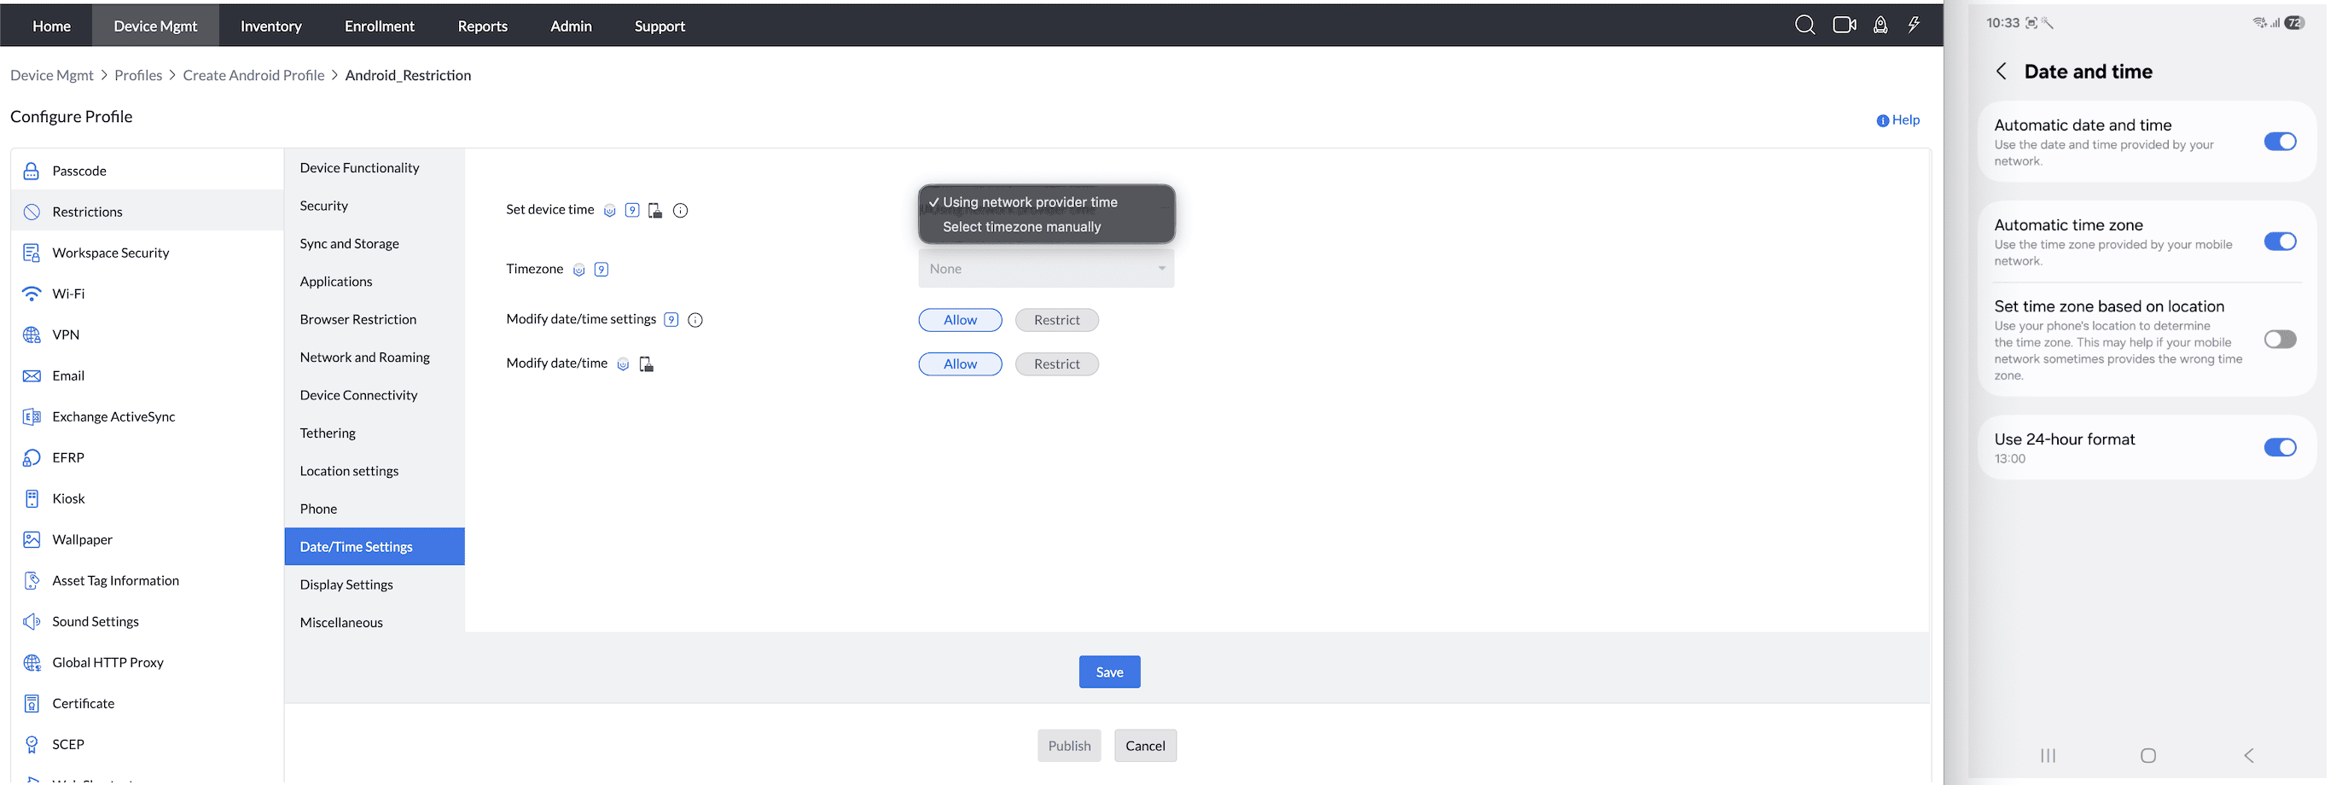Select Global HTTP Proxy in sidebar
Image resolution: width=2336 pixels, height=785 pixels.
pyautogui.click(x=147, y=663)
